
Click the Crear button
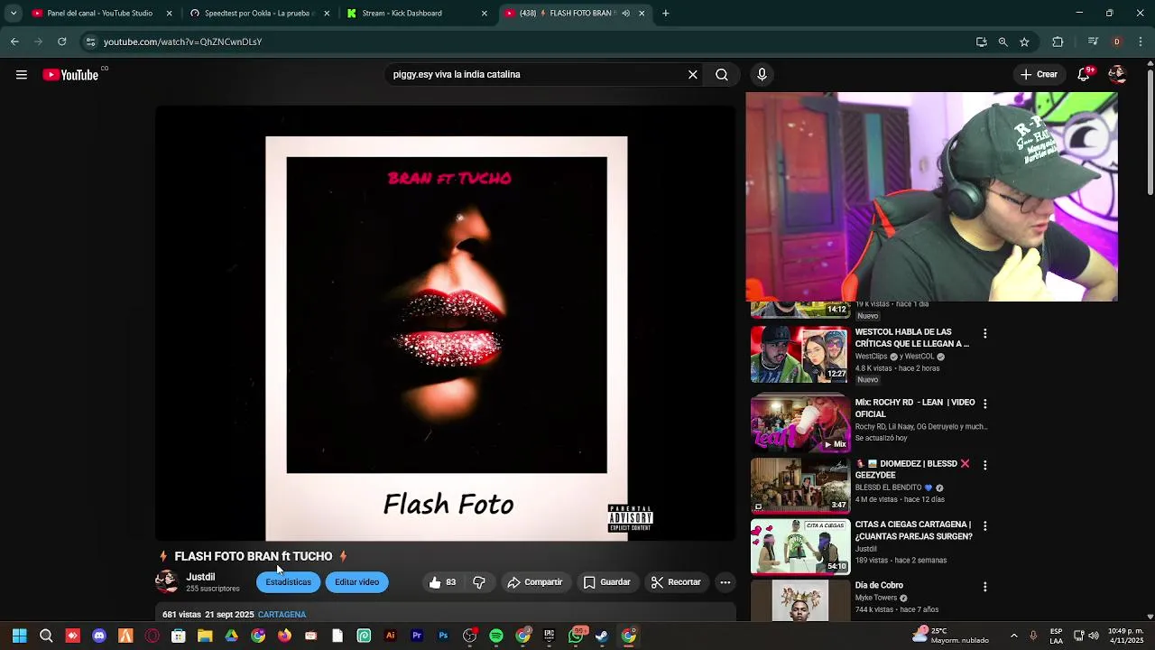pos(1039,75)
